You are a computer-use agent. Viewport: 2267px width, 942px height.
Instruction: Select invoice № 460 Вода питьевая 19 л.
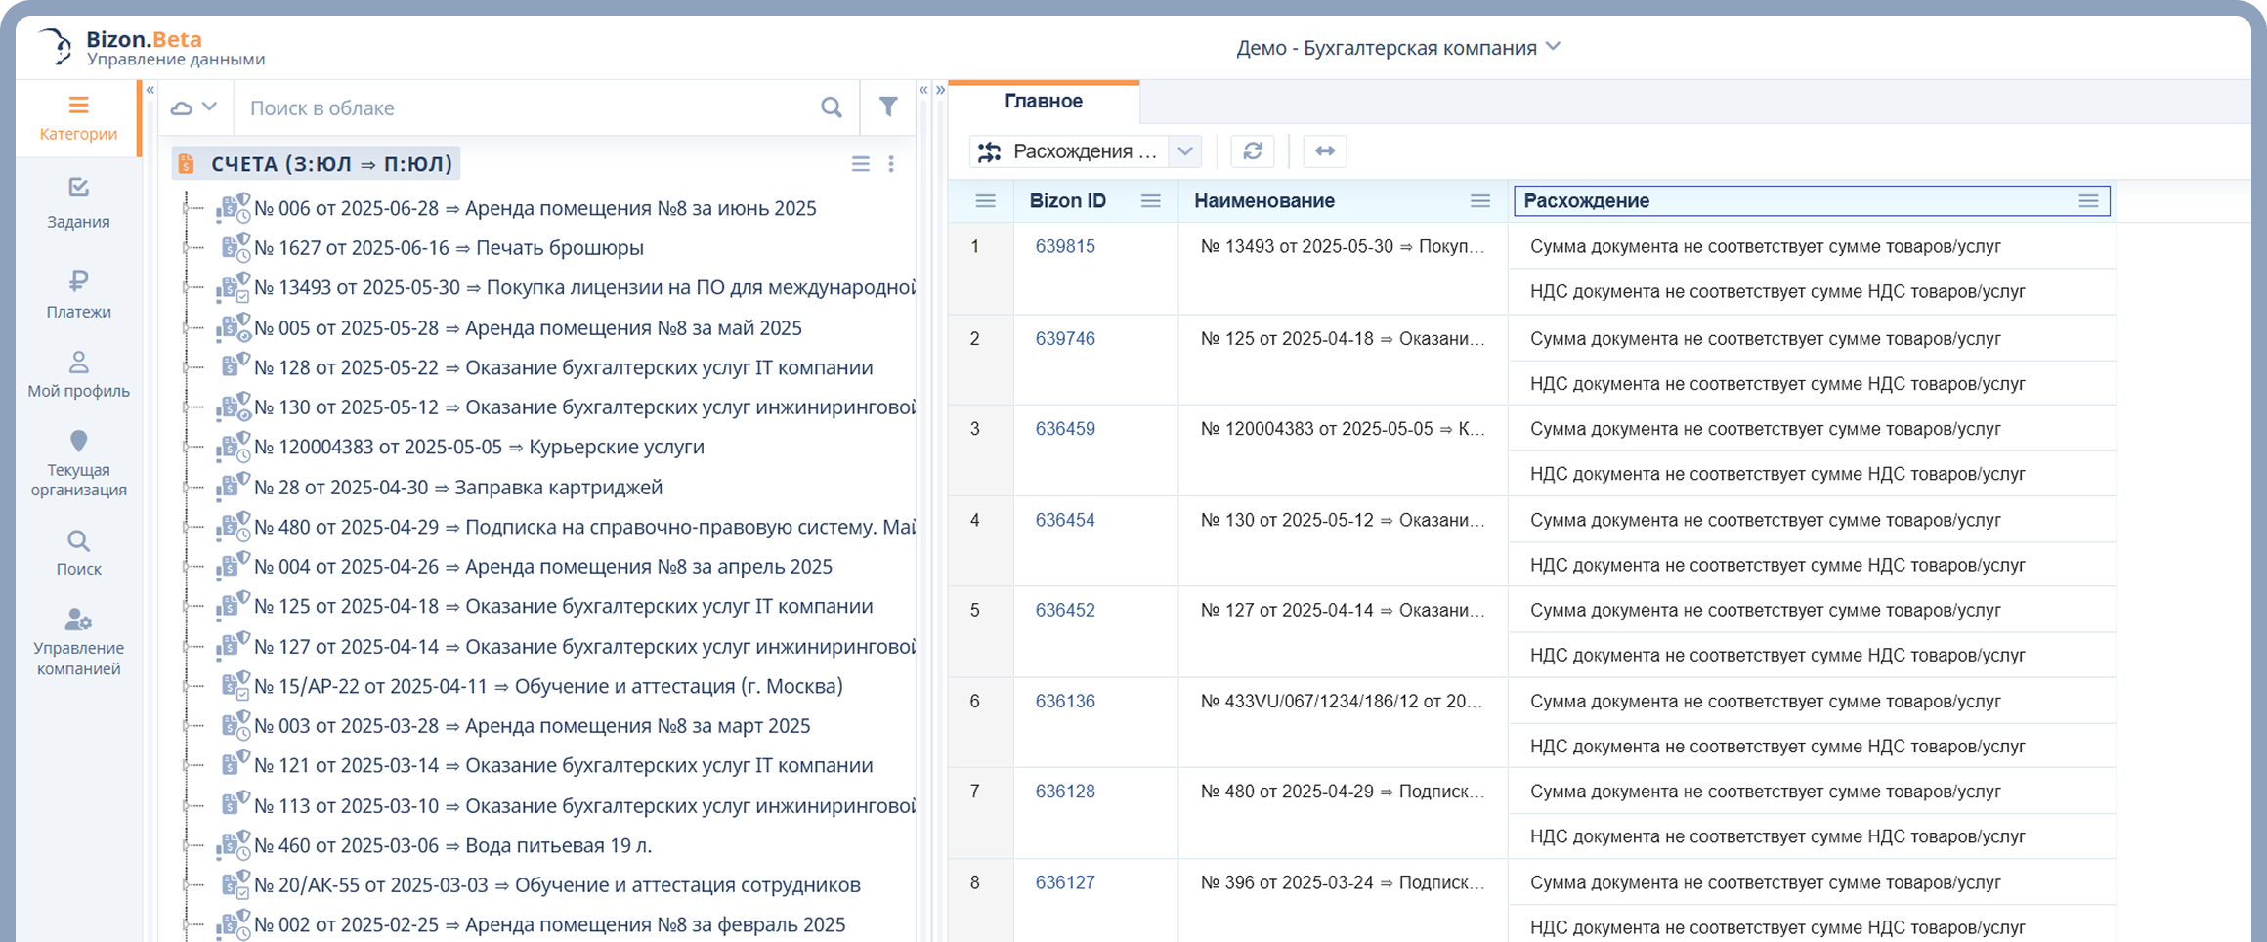tap(452, 846)
